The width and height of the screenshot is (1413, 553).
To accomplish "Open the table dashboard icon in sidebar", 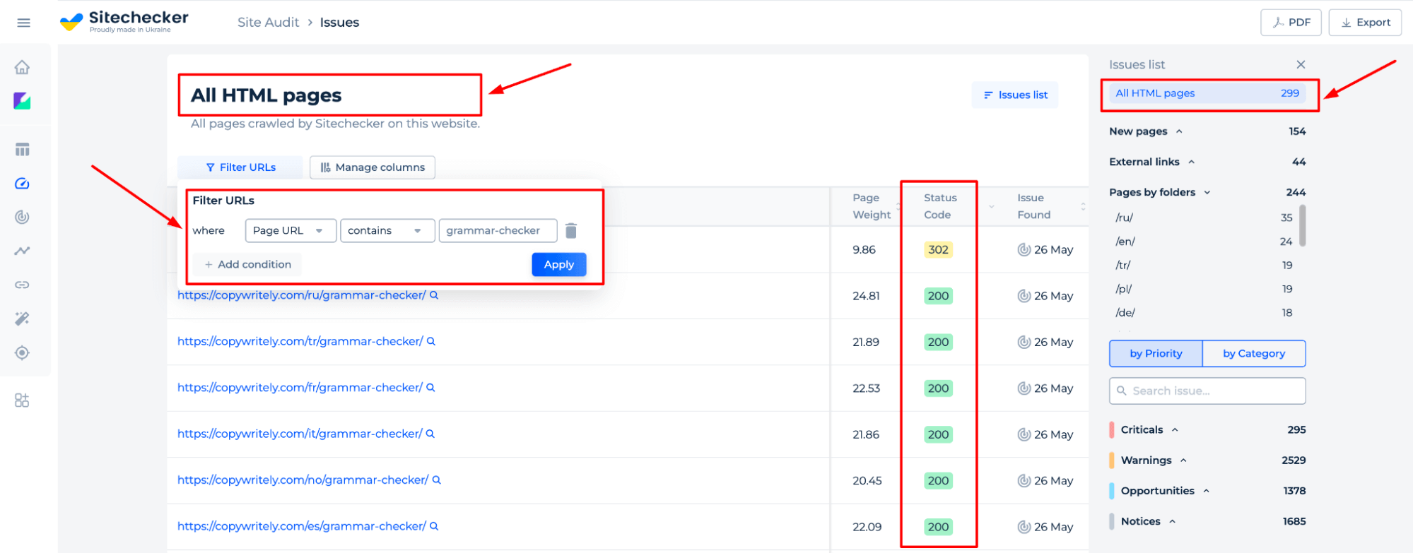I will click(23, 150).
